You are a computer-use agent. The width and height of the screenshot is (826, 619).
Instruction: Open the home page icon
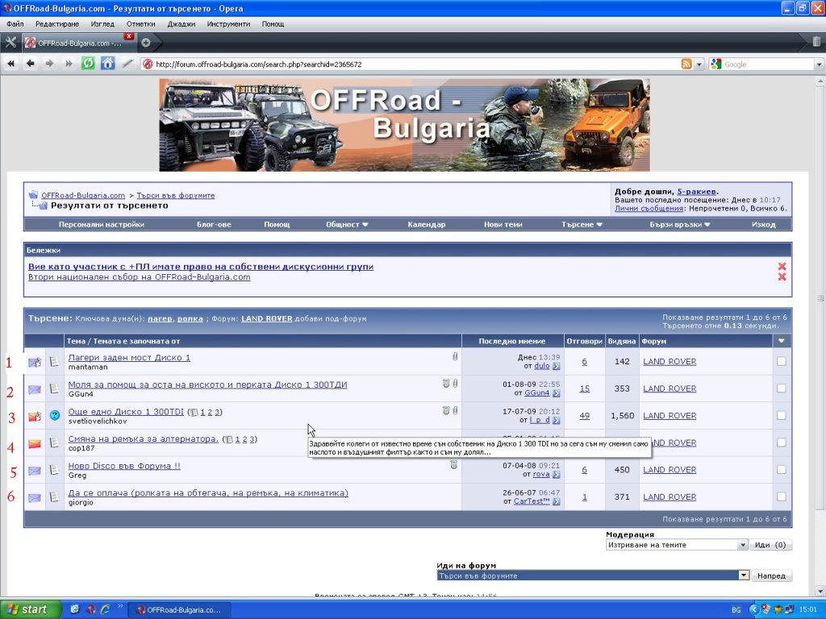pyautogui.click(x=107, y=64)
